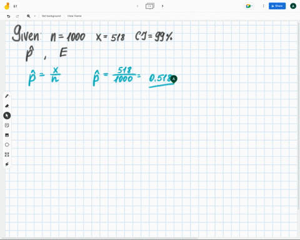Click Clear frame

tap(74, 16)
